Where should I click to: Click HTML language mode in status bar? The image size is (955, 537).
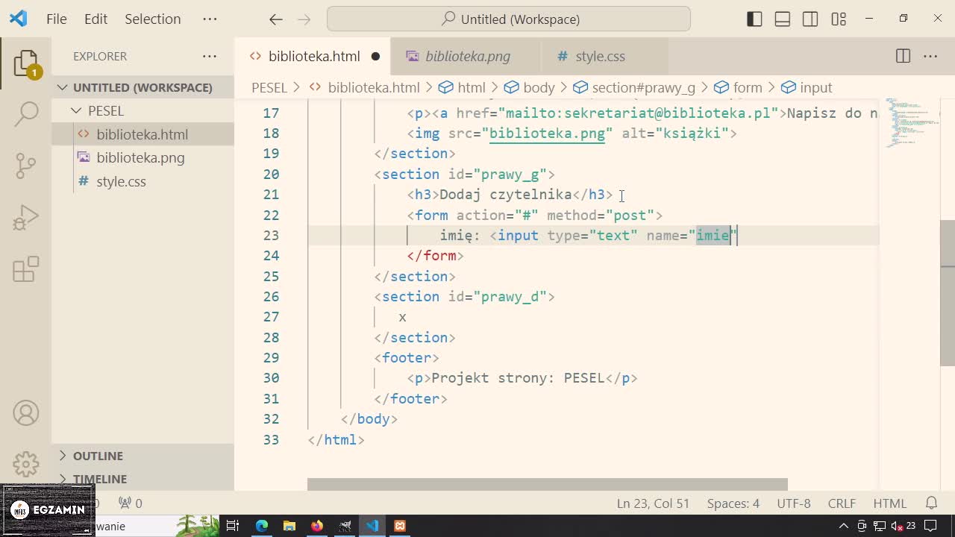[889, 503]
